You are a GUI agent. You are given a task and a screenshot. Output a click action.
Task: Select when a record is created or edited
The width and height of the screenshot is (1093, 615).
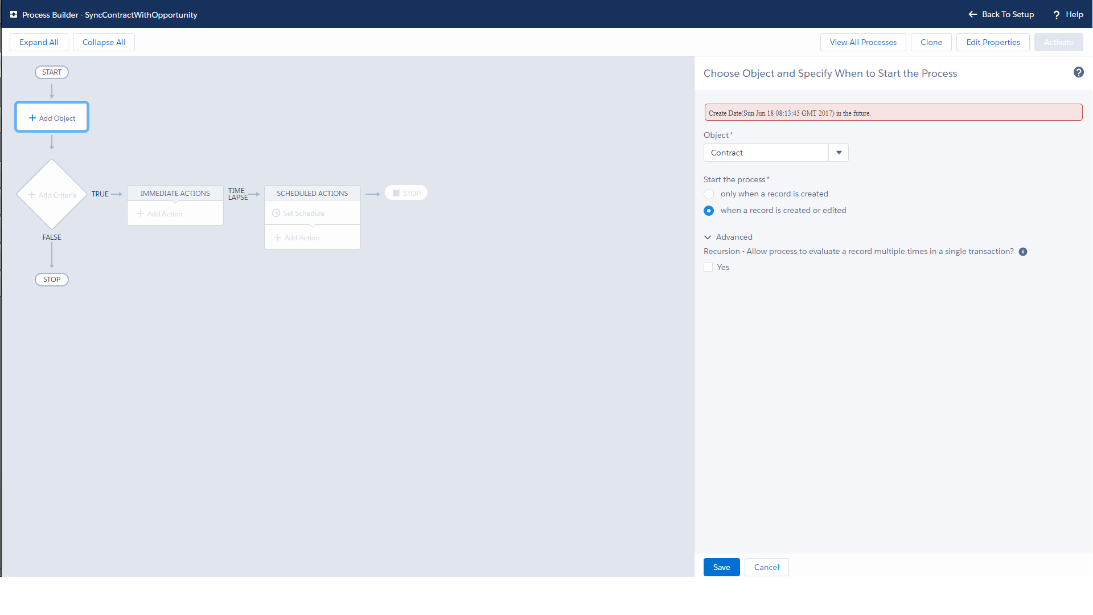point(709,211)
